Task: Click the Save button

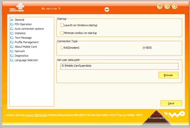Action: pos(171,103)
